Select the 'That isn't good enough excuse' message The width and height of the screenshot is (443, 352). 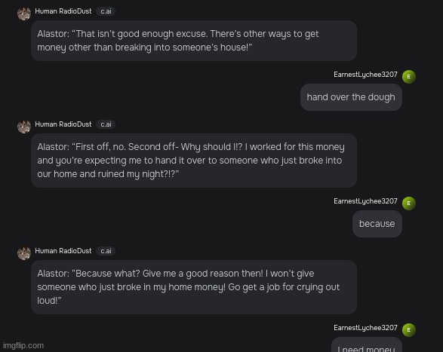pyautogui.click(x=194, y=41)
